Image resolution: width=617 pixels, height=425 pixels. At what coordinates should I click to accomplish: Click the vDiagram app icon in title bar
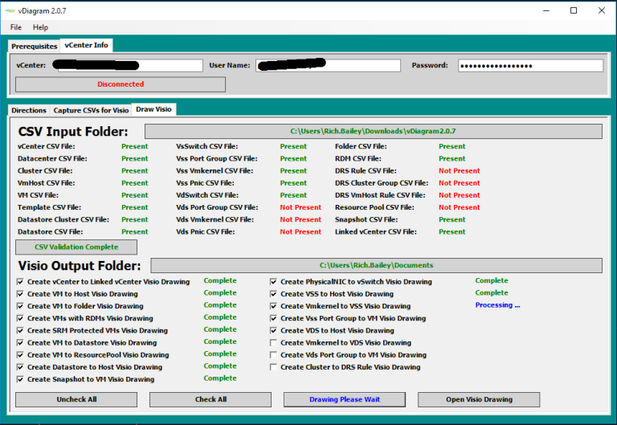[x=10, y=10]
